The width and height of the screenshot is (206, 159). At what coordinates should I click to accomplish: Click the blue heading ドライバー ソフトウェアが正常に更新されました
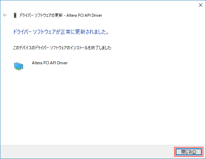[60, 32]
